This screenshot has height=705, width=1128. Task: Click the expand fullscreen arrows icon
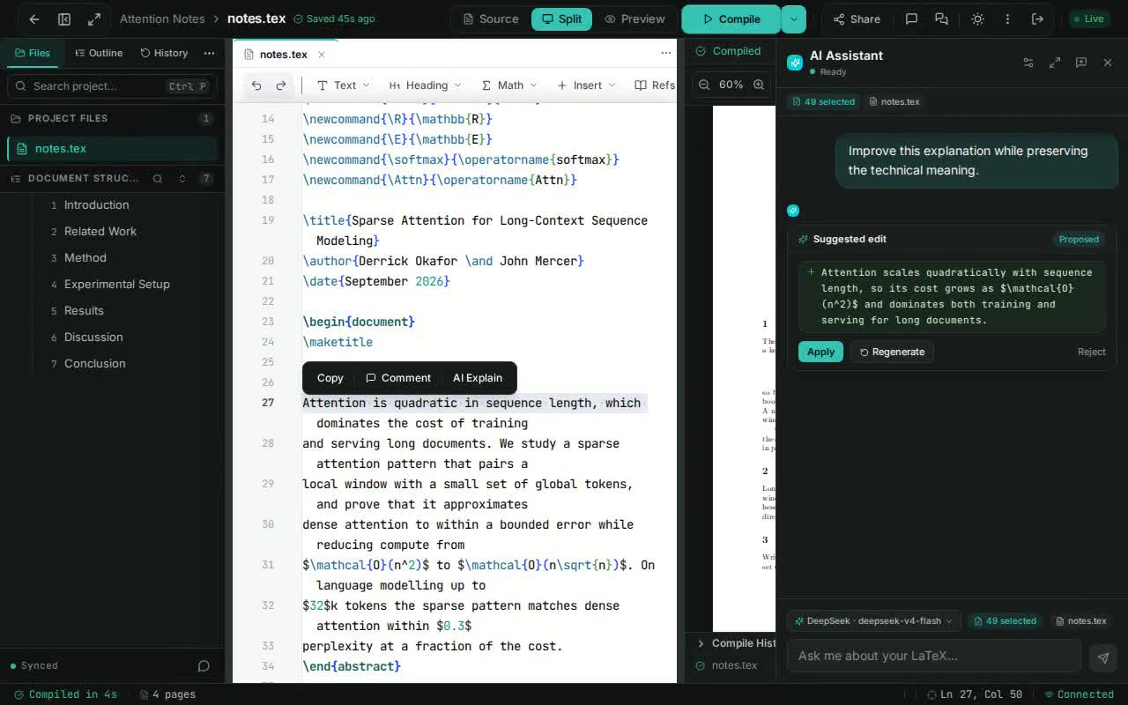94,19
